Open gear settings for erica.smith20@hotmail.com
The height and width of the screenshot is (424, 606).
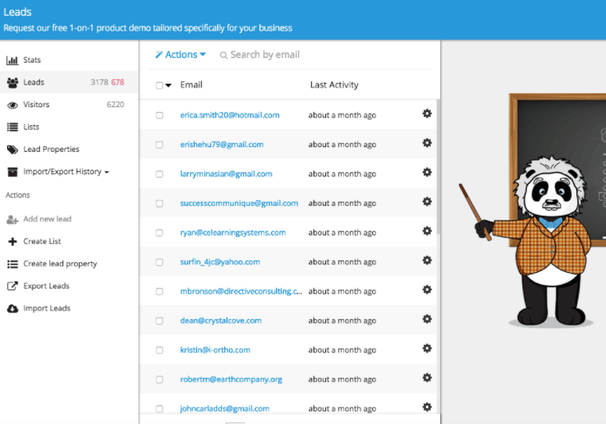[427, 113]
